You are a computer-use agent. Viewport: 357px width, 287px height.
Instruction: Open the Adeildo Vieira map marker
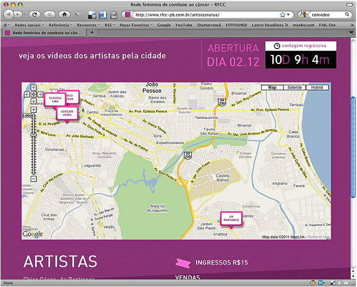[x=67, y=113]
